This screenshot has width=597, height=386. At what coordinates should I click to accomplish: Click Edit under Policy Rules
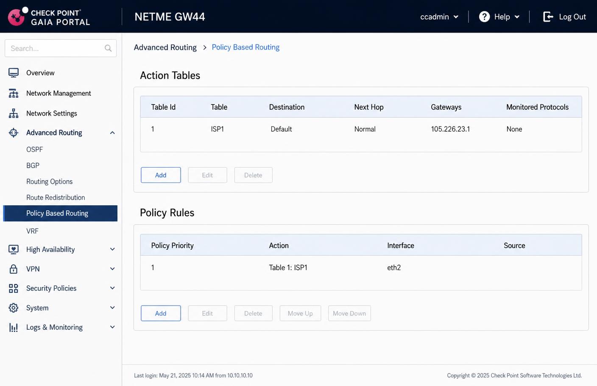207,314
